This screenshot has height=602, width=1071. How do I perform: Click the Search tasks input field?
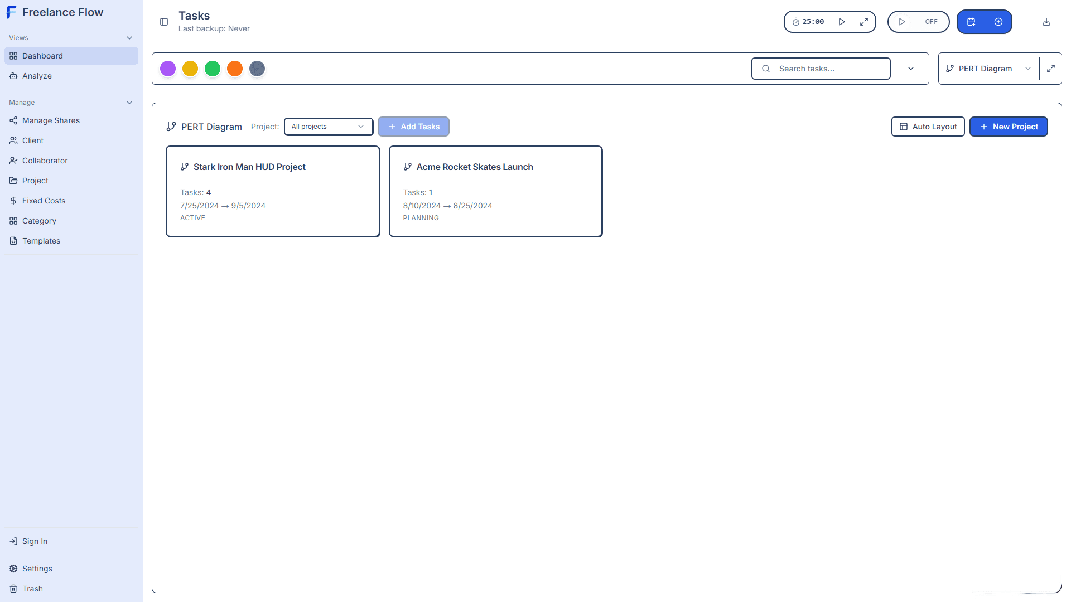click(821, 69)
